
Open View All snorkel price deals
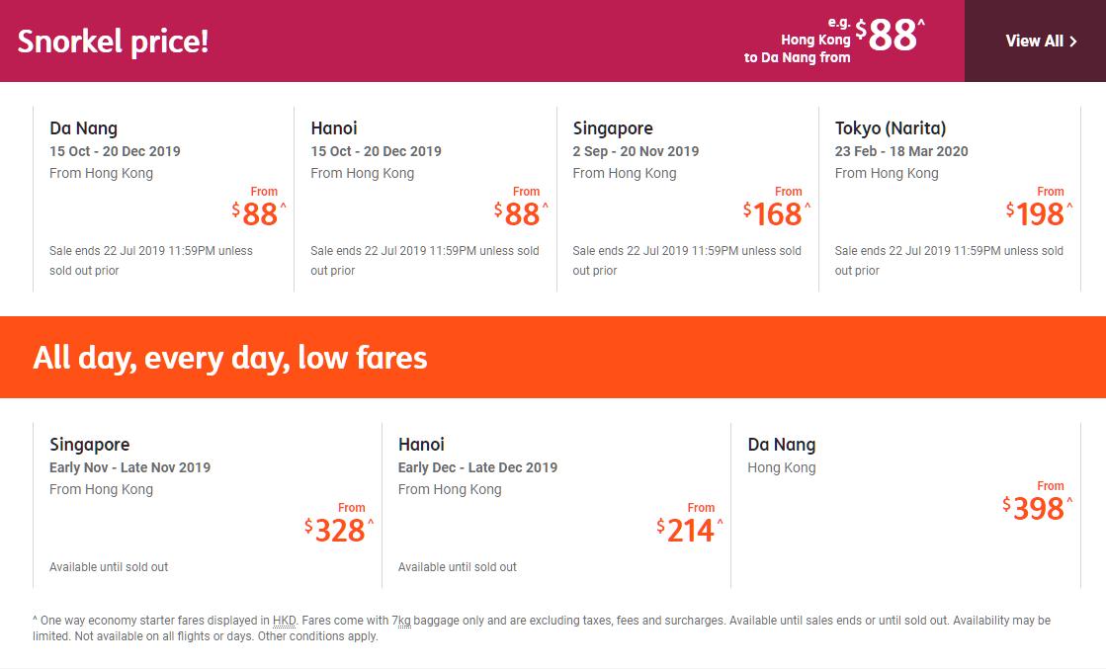(1035, 41)
